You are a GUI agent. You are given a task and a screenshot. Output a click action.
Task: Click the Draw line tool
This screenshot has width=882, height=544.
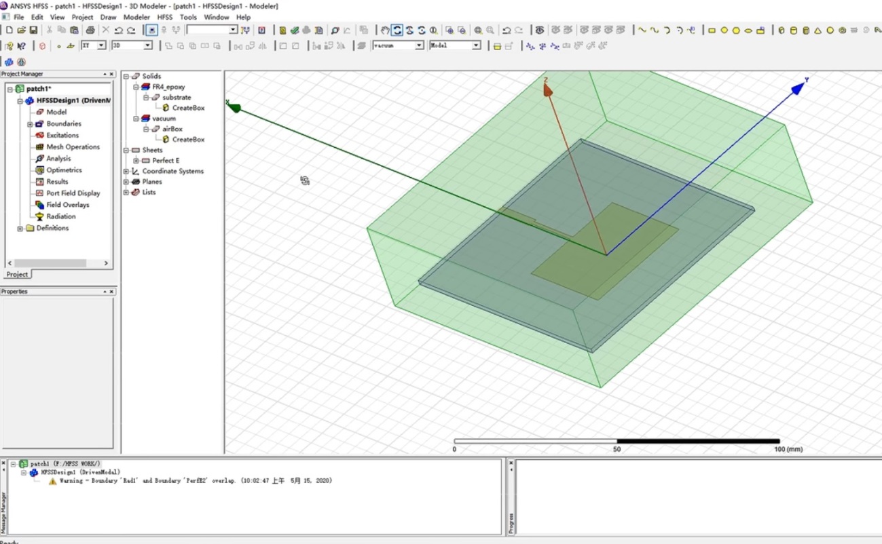642,30
